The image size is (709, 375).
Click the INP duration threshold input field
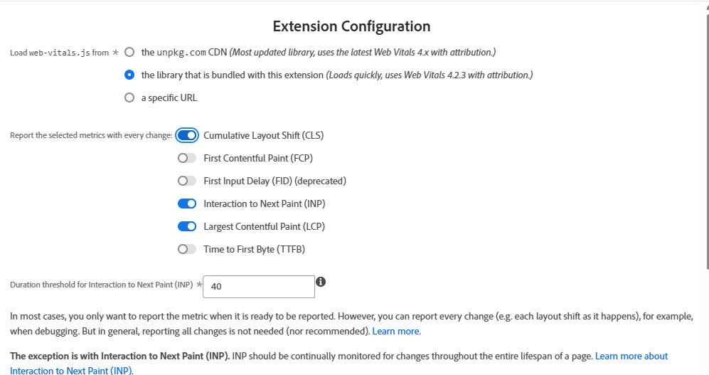259,287
